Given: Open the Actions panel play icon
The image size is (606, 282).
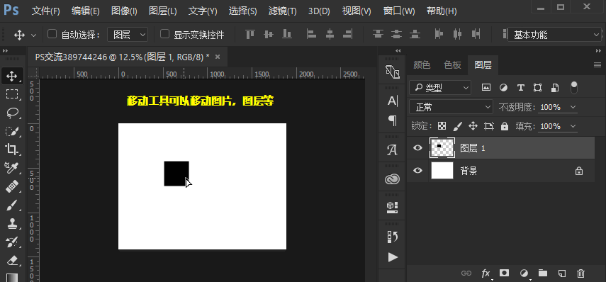Looking at the screenshot, I should point(393,257).
